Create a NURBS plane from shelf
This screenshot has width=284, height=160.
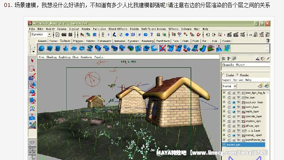[74, 48]
